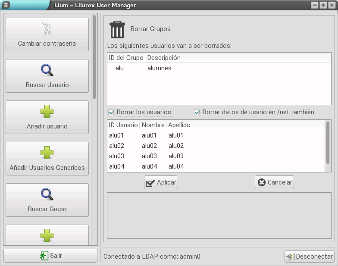The image size is (338, 266).
Task: Click the keys icon for Cambiar contraseña
Action: [47, 28]
